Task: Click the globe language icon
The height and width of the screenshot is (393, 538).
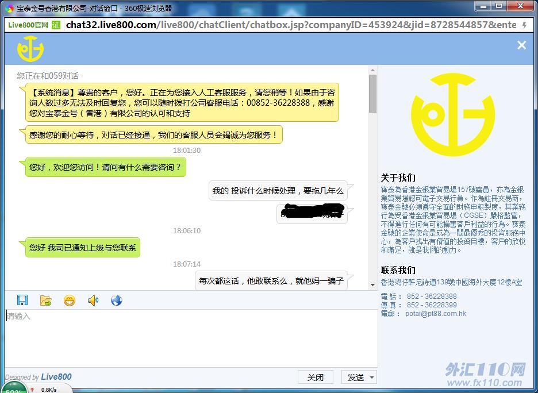Action: tap(116, 300)
